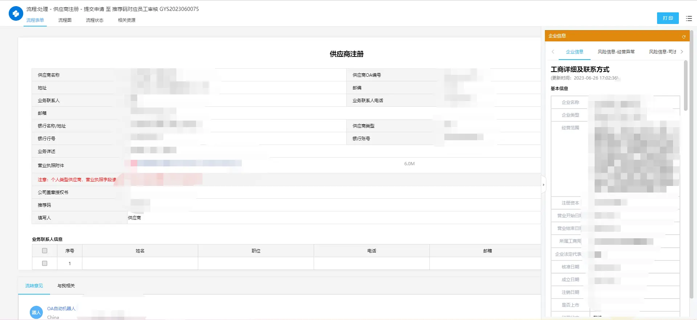The height and width of the screenshot is (320, 697).
Task: Click the 电话 column header
Action: pyautogui.click(x=372, y=251)
